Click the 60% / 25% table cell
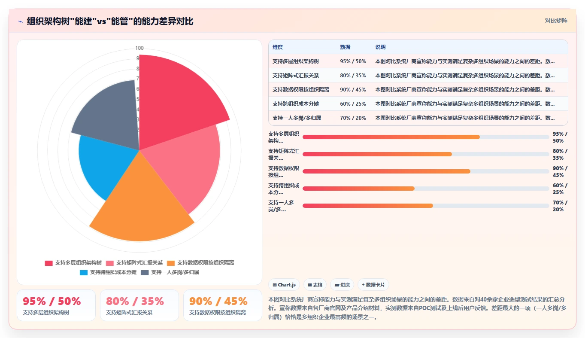Screen dimensions: 585x338 tap(353, 104)
